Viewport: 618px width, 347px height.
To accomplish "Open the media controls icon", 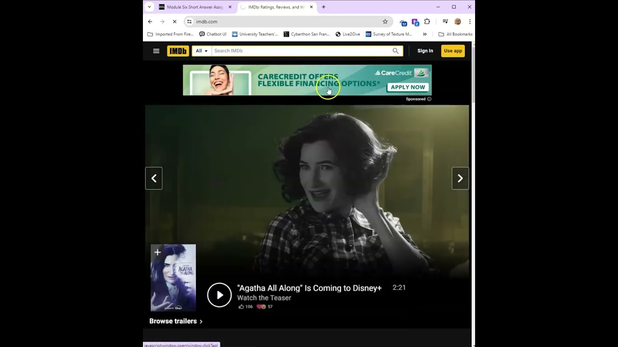I will pos(445,22).
